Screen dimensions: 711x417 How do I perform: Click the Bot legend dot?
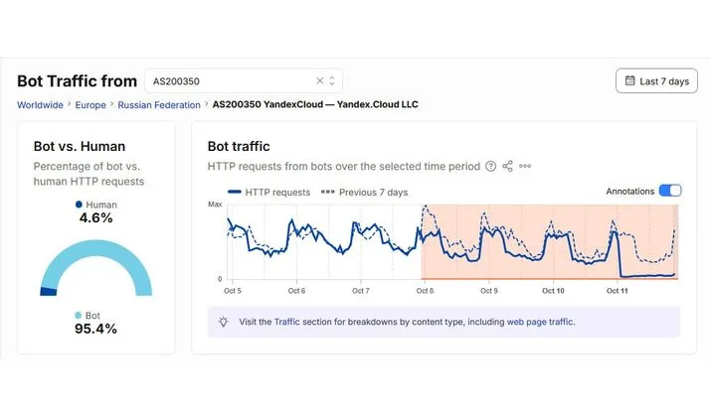(x=78, y=315)
